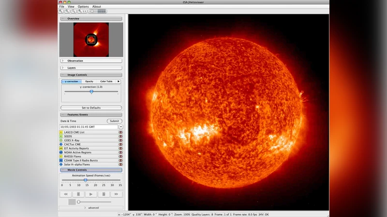Select the γ-correction tab

(x=71, y=81)
